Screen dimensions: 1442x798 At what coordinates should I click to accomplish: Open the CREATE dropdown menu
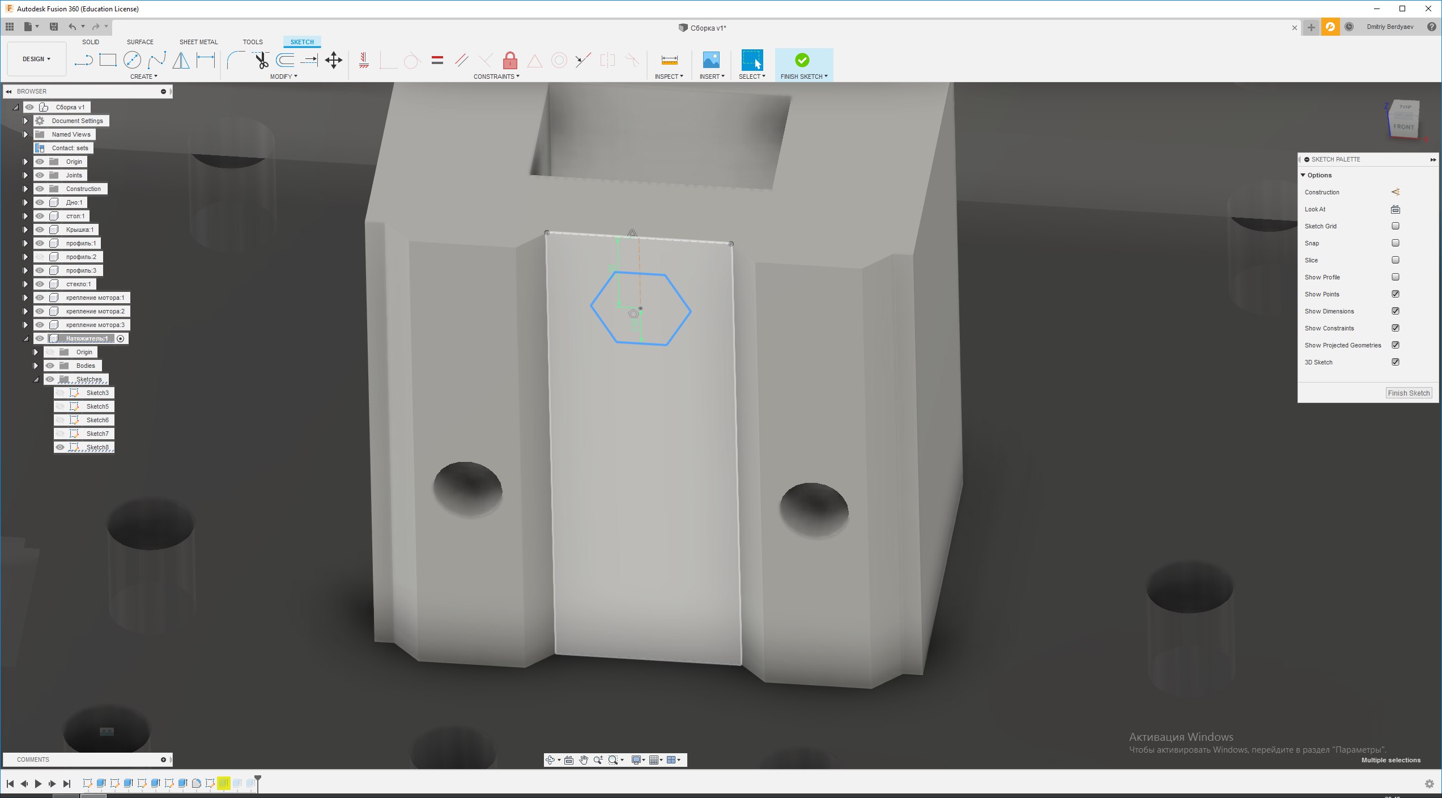tap(144, 77)
